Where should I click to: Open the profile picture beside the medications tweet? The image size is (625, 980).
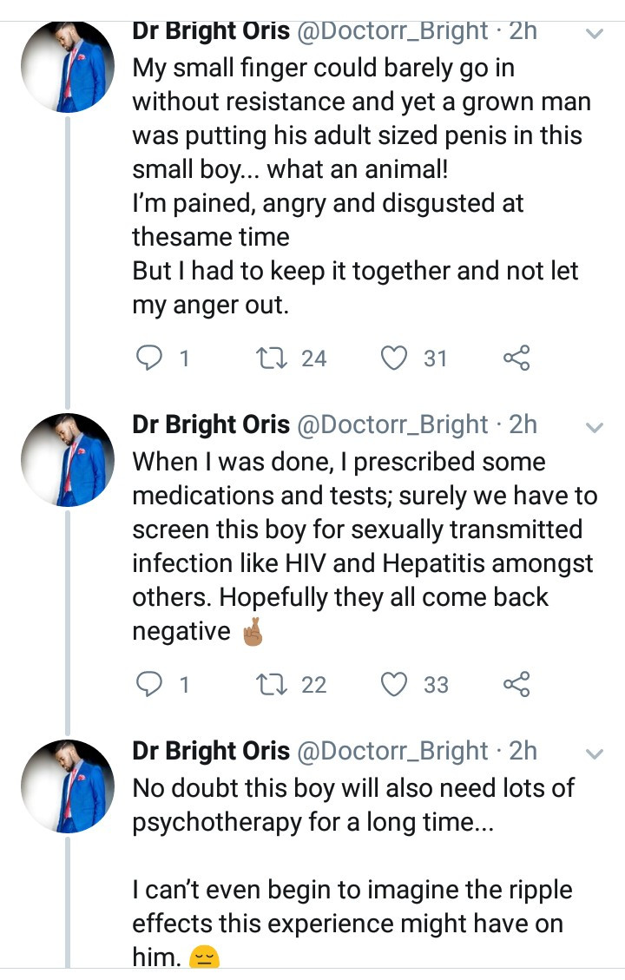point(68,460)
